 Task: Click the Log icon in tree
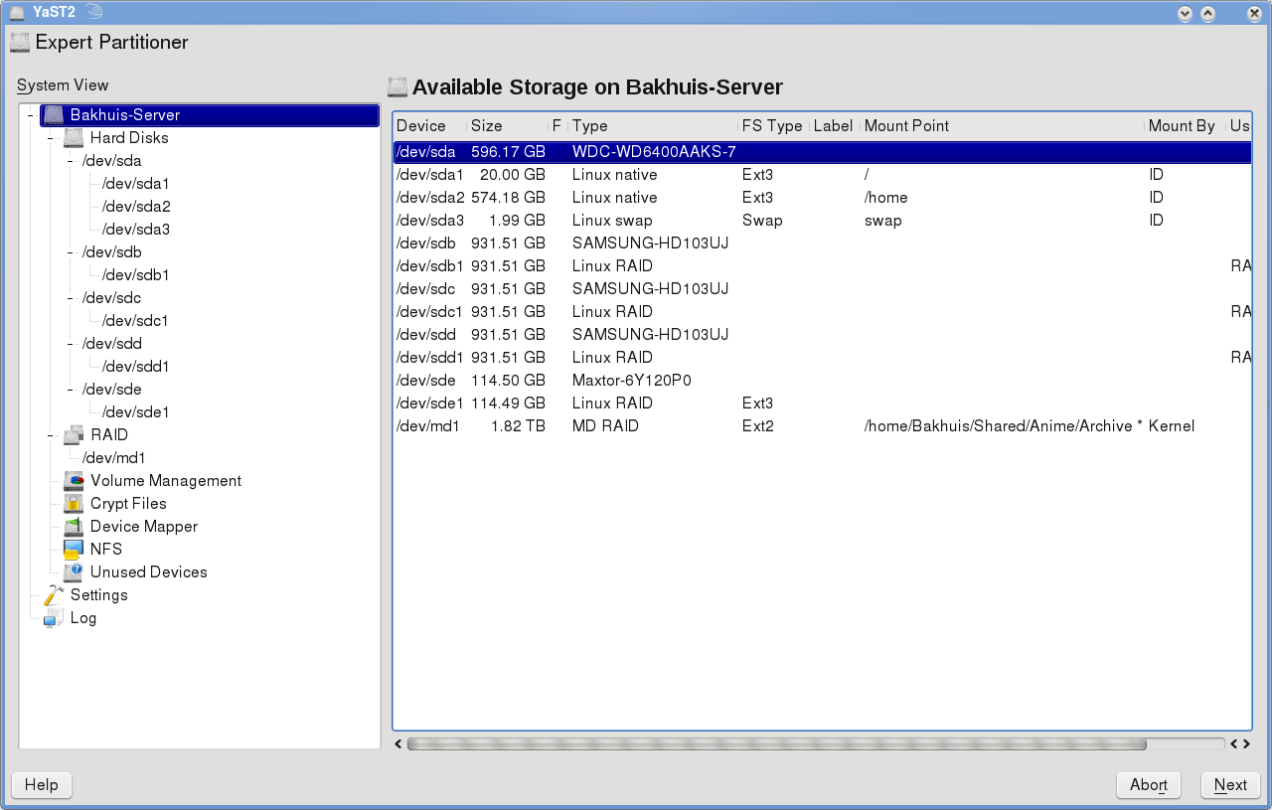click(x=54, y=618)
